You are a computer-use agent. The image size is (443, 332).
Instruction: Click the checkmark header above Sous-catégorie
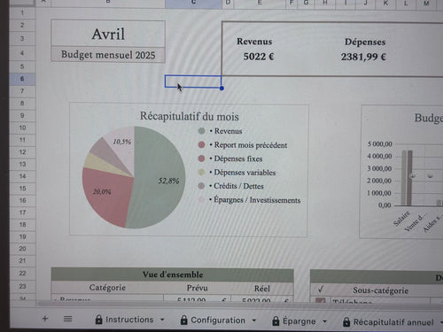coord(321,290)
